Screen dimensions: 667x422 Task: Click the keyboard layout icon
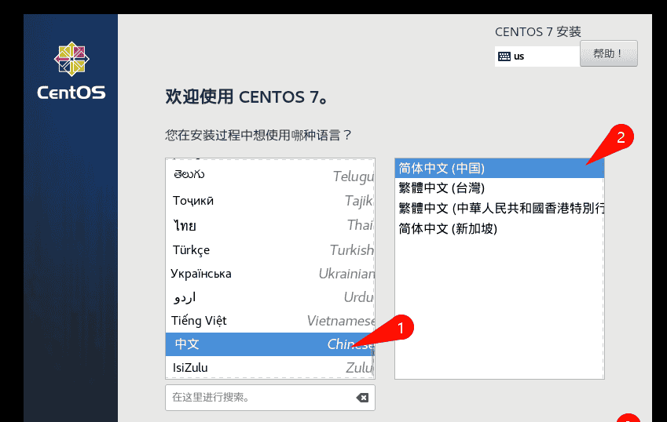click(504, 56)
